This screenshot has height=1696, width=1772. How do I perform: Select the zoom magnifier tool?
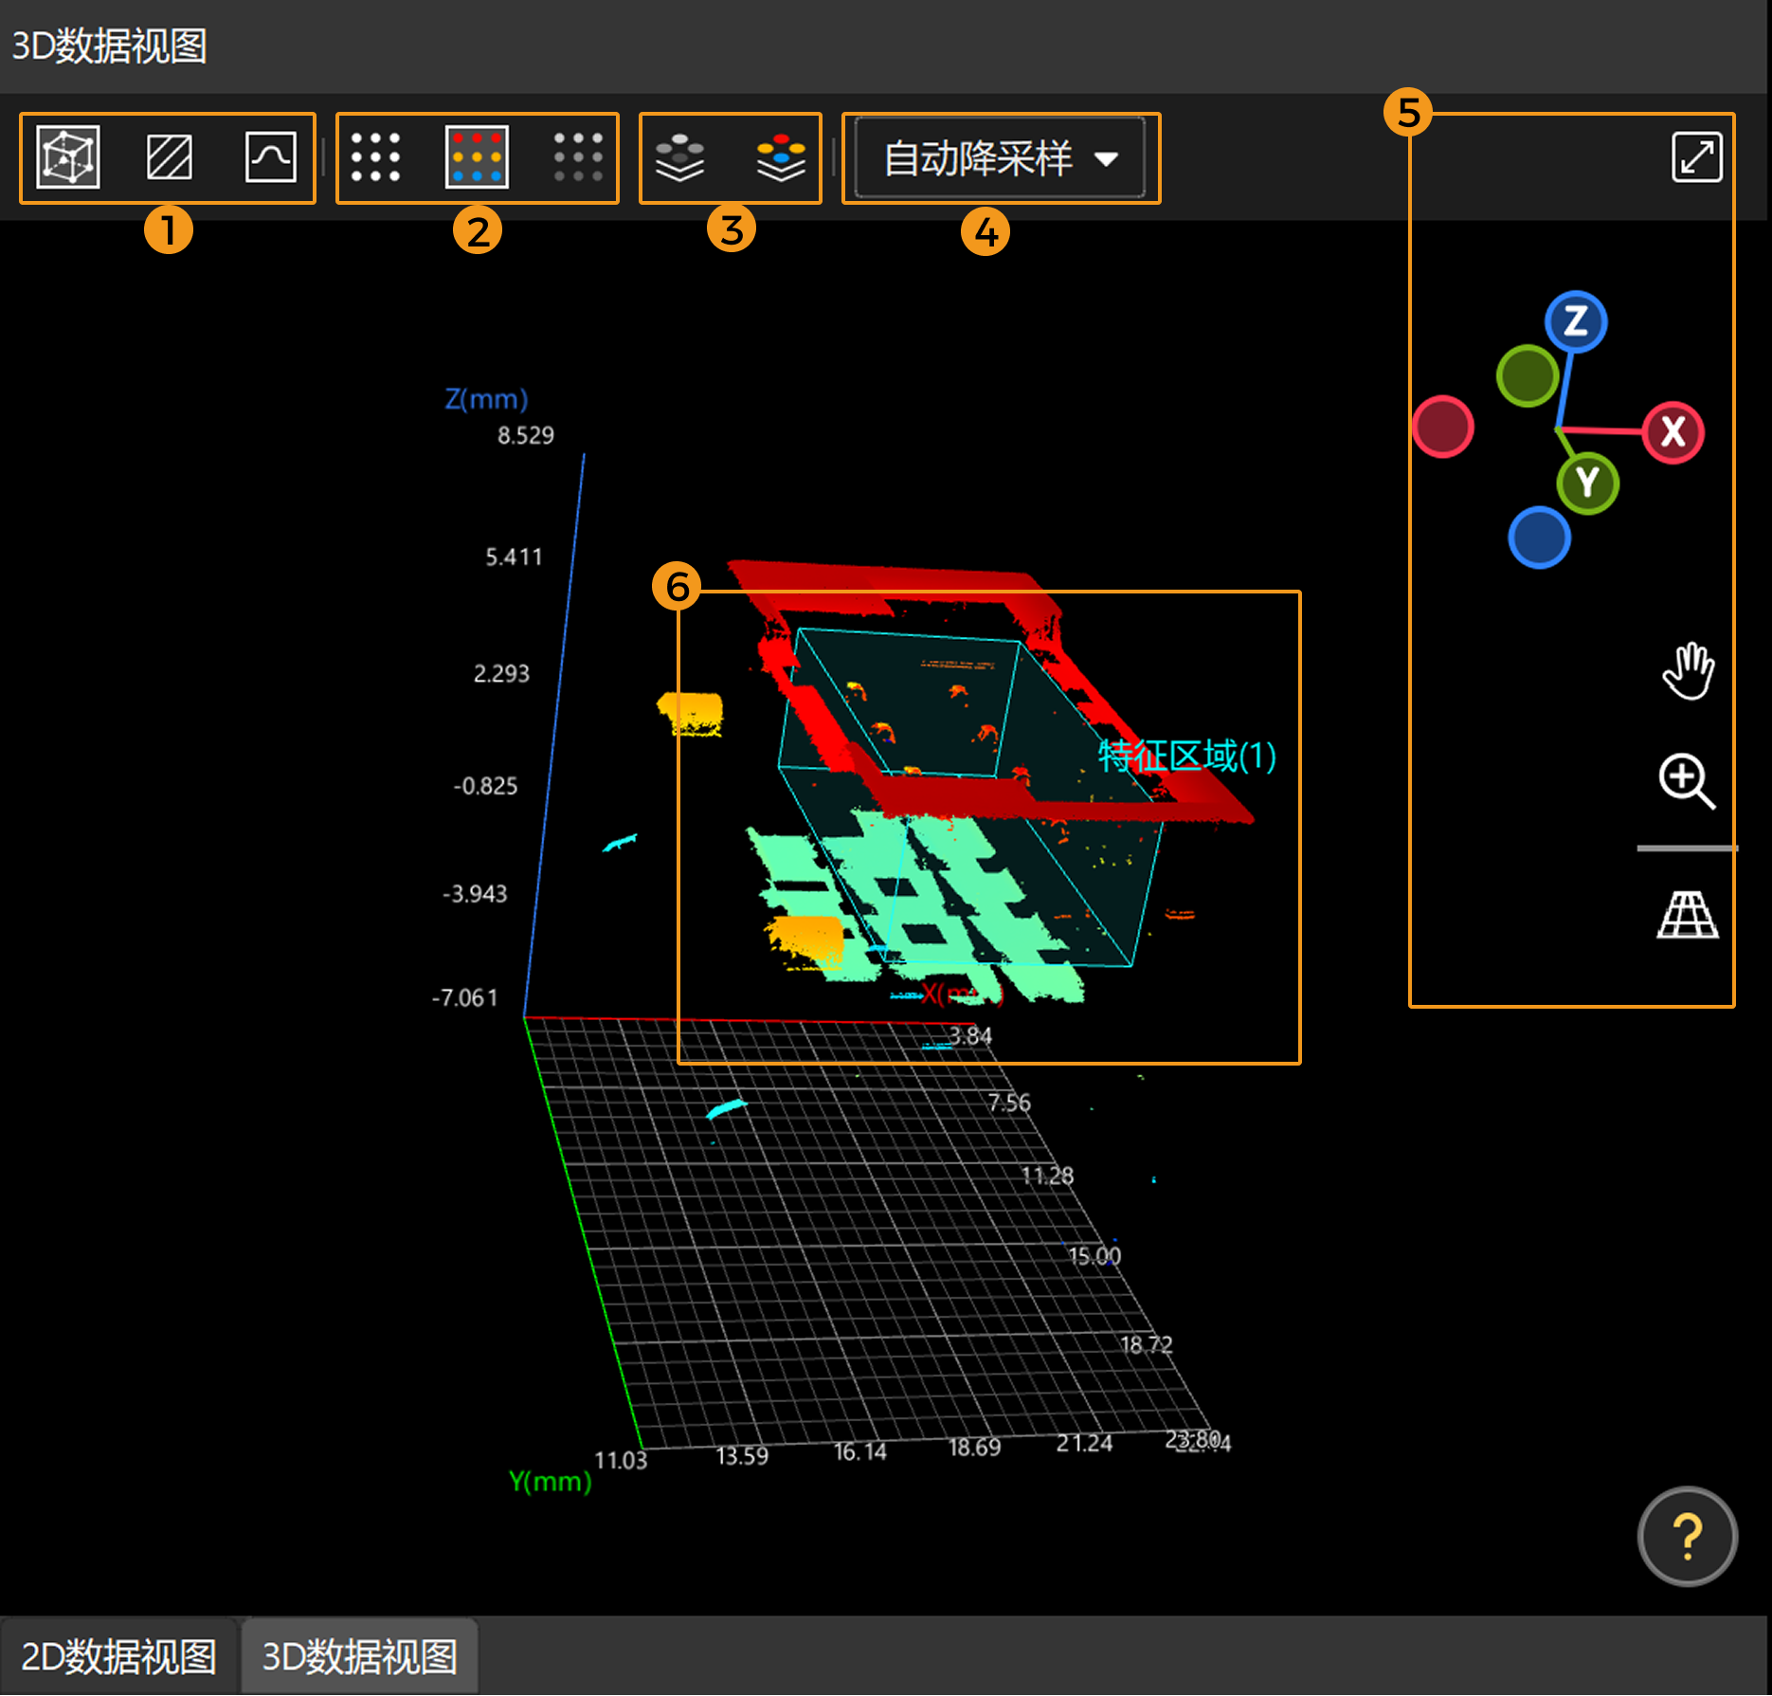pos(1688,782)
